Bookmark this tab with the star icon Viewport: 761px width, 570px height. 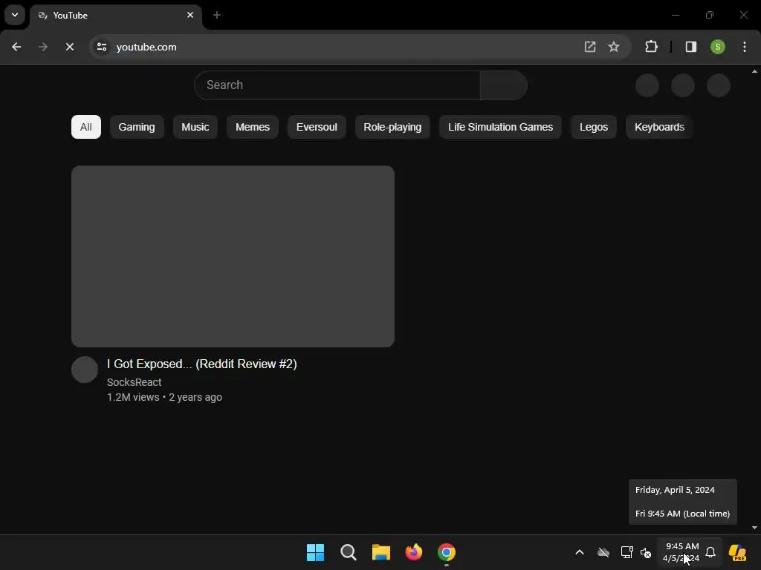coord(613,47)
